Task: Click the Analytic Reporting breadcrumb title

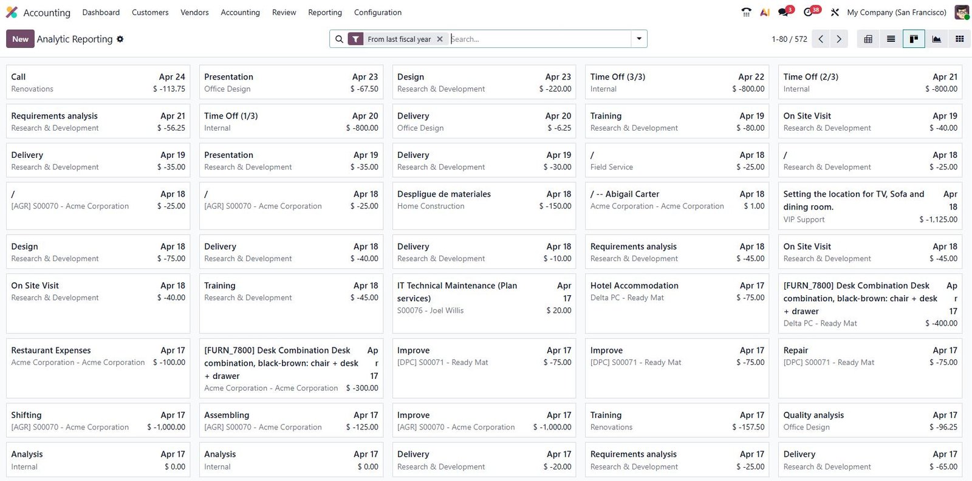Action: tap(75, 39)
